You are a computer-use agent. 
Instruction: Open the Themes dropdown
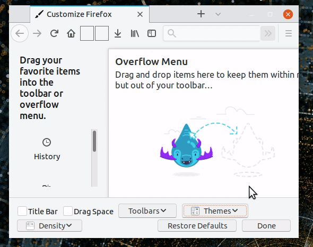[215, 211]
